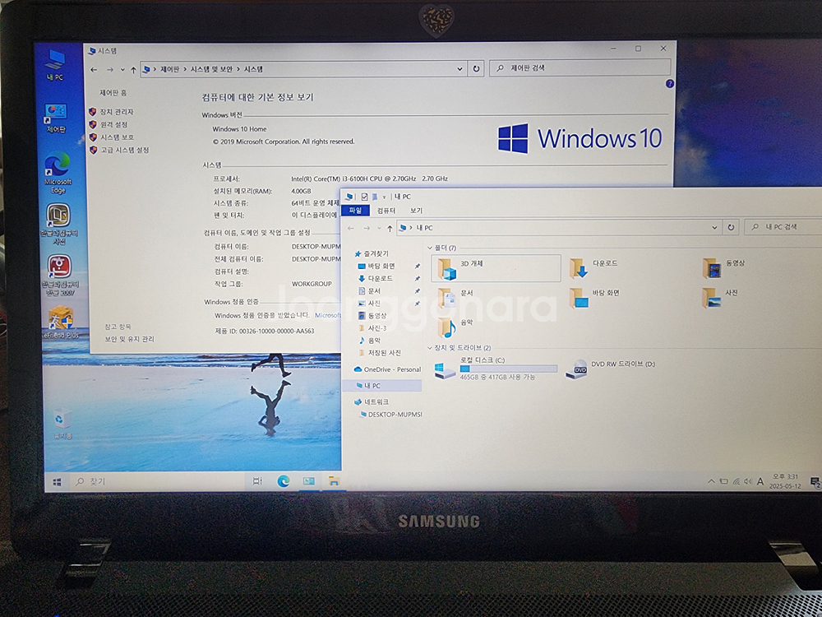Open the 다운로드 folder in 내 PC
Viewport: 822px width, 617px height.
pos(594,267)
